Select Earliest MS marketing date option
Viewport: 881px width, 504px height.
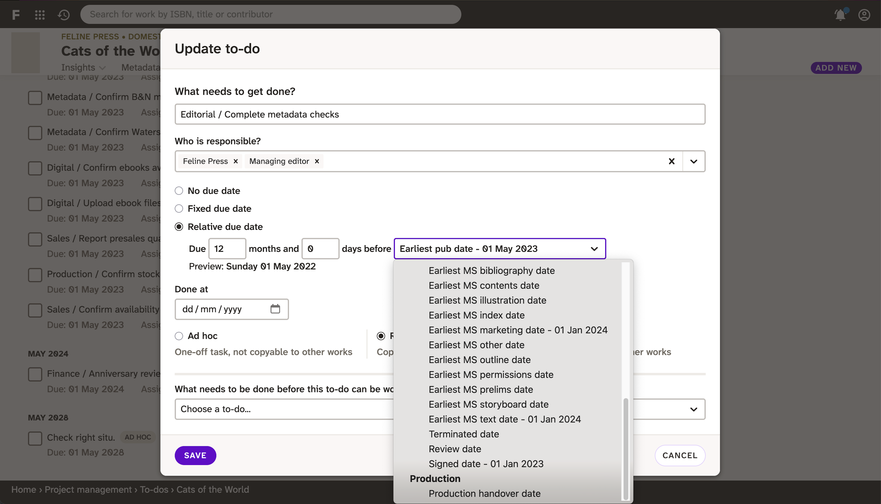[518, 329]
